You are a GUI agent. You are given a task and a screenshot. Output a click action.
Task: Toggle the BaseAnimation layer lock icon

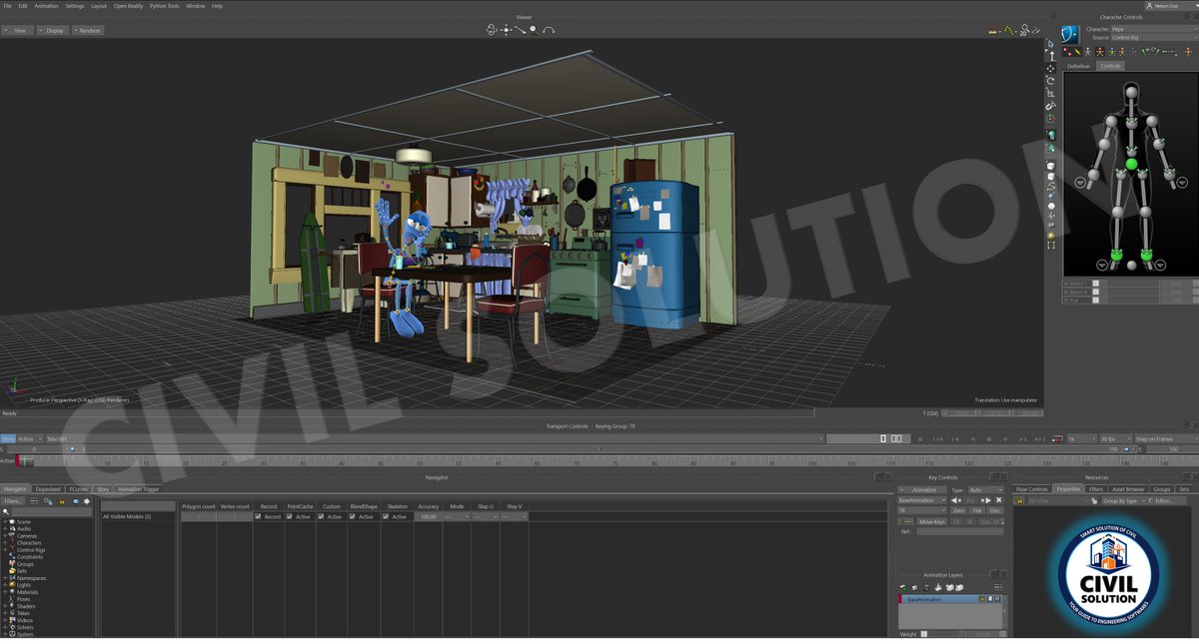982,599
